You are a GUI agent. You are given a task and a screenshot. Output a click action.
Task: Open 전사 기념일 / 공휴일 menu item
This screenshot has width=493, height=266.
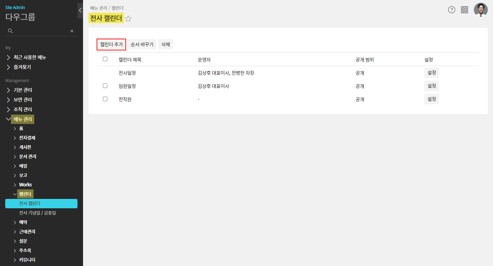[x=38, y=213]
